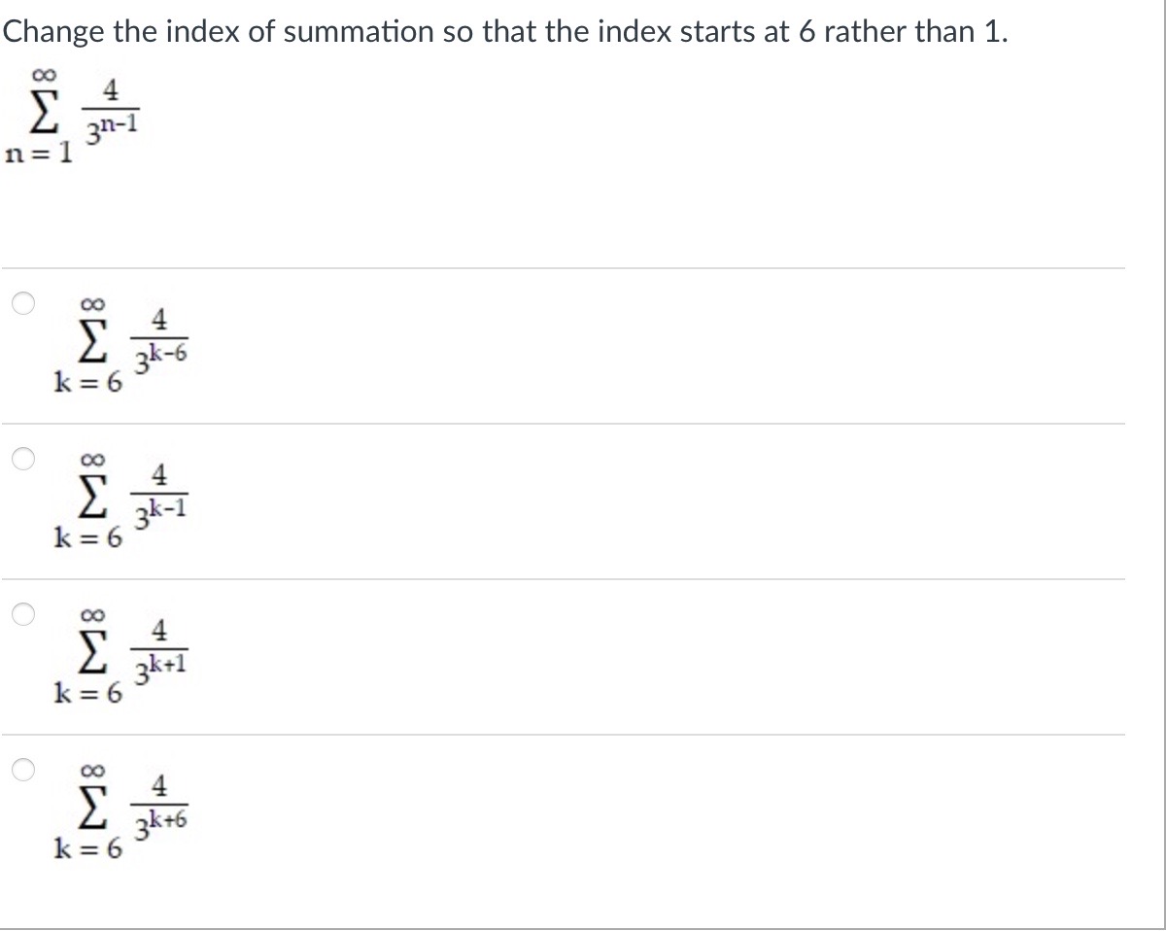Select the radio button for 3^(k-6) answer
Image resolution: width=1166 pixels, height=931 pixels.
coord(21,303)
